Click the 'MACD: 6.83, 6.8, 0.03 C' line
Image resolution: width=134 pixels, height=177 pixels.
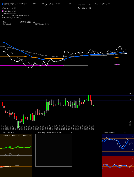pyautogui.click(x=12, y=18)
